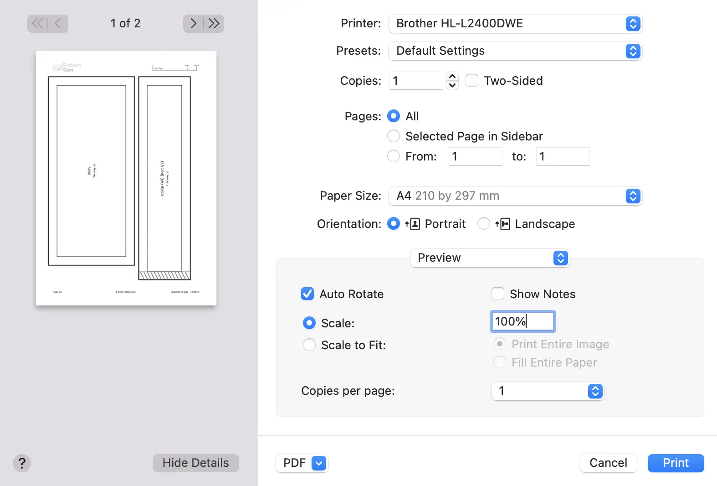This screenshot has height=486, width=717.
Task: Enable the Show Notes checkbox
Action: pos(498,294)
